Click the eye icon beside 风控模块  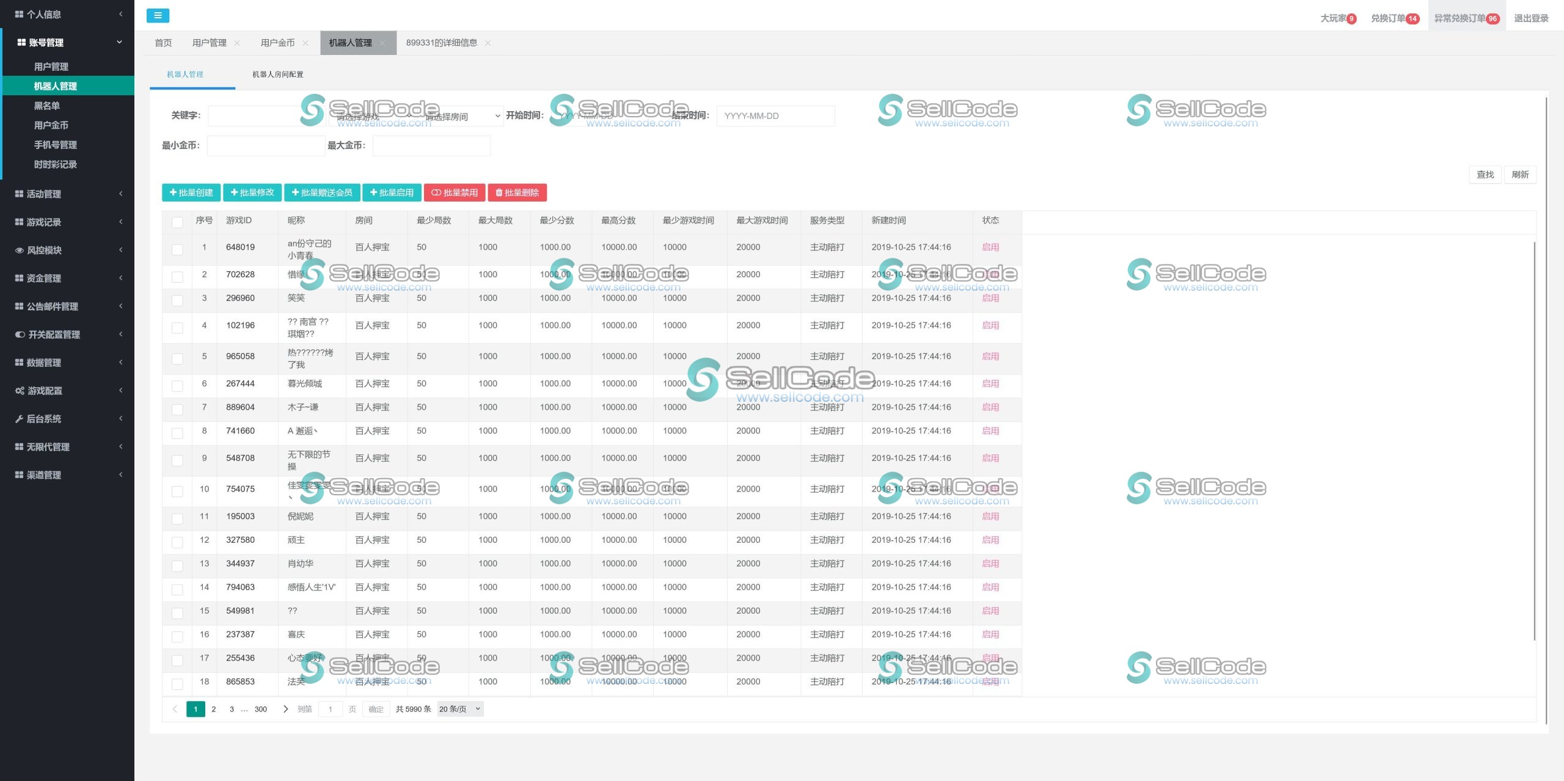coord(20,250)
